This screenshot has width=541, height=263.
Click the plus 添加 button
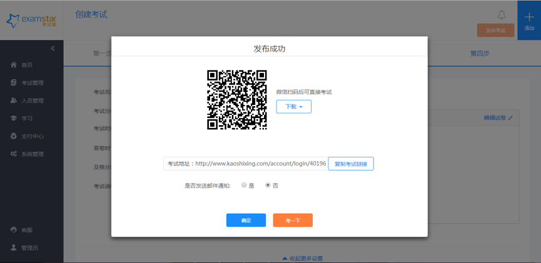tap(529, 20)
